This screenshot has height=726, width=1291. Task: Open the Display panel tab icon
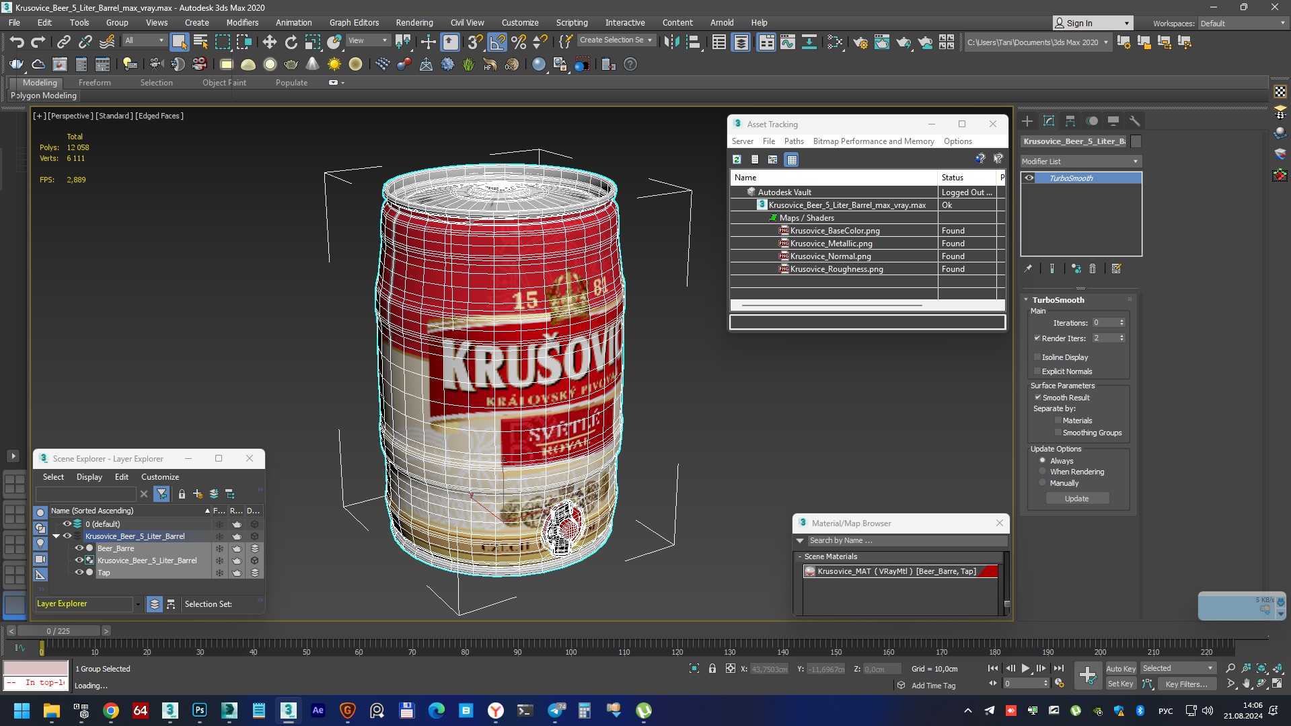[x=1113, y=121]
